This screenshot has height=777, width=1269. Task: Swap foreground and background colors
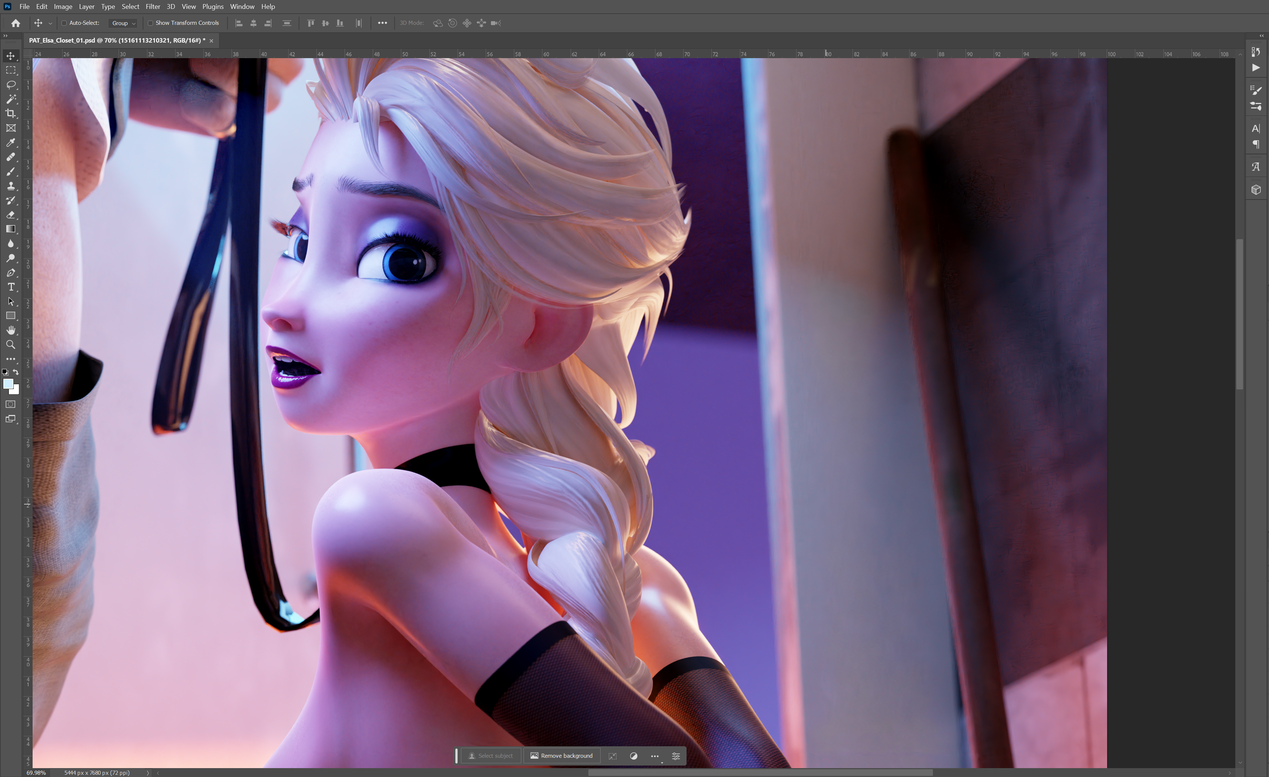[16, 372]
